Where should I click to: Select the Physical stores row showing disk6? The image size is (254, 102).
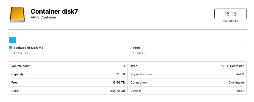(187, 74)
